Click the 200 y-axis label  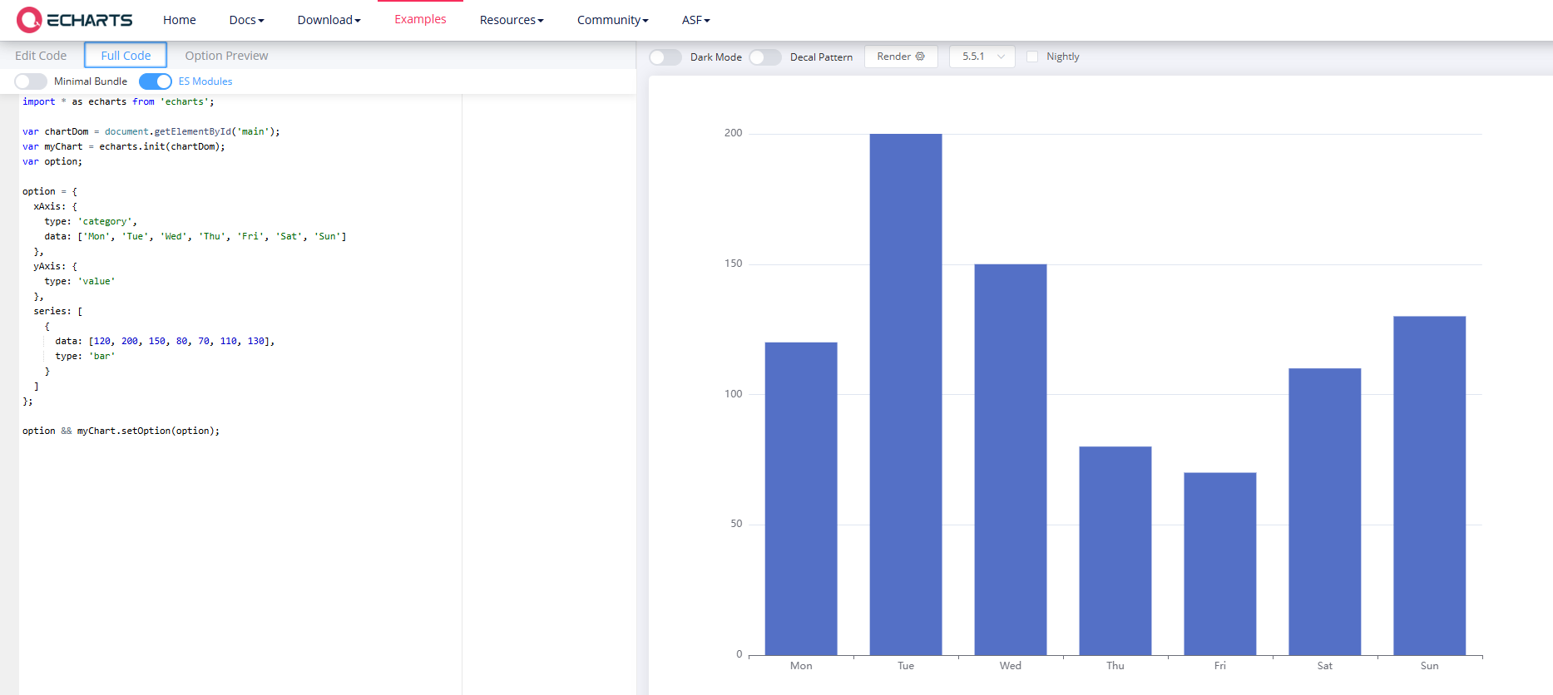coord(733,133)
